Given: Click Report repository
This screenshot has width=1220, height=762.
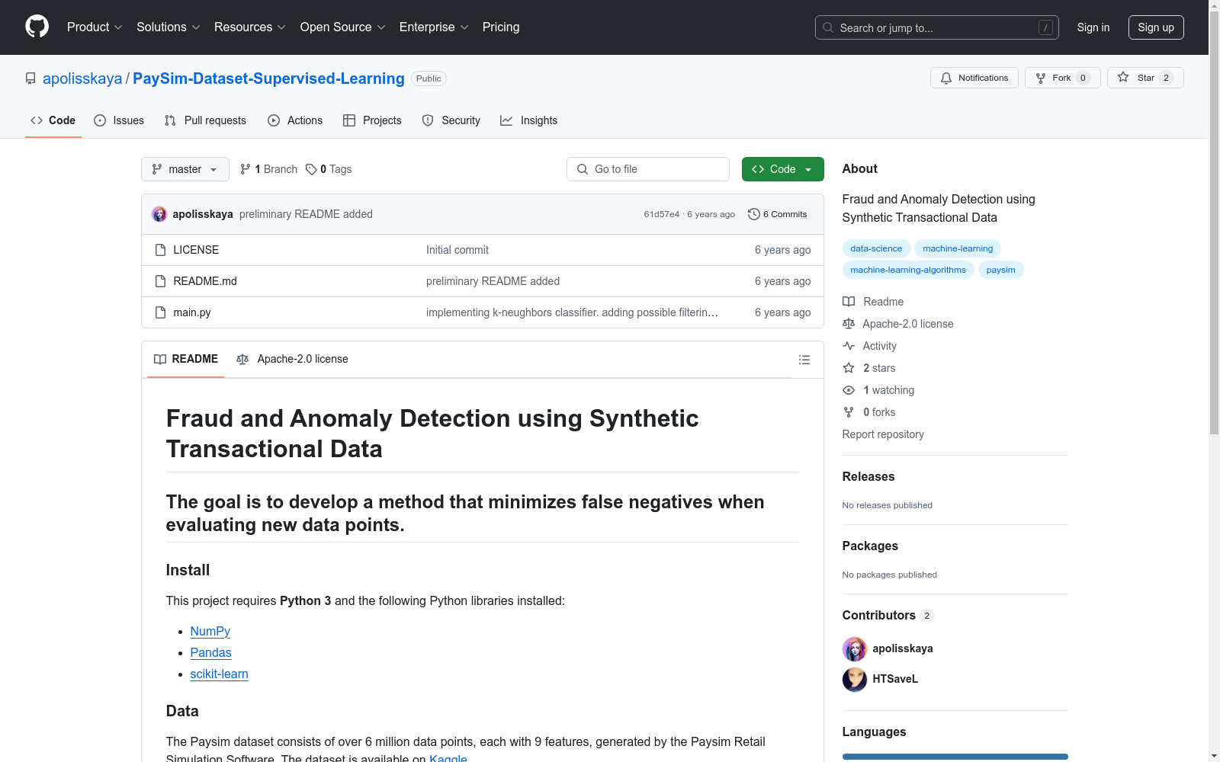Looking at the screenshot, I should pos(883,434).
